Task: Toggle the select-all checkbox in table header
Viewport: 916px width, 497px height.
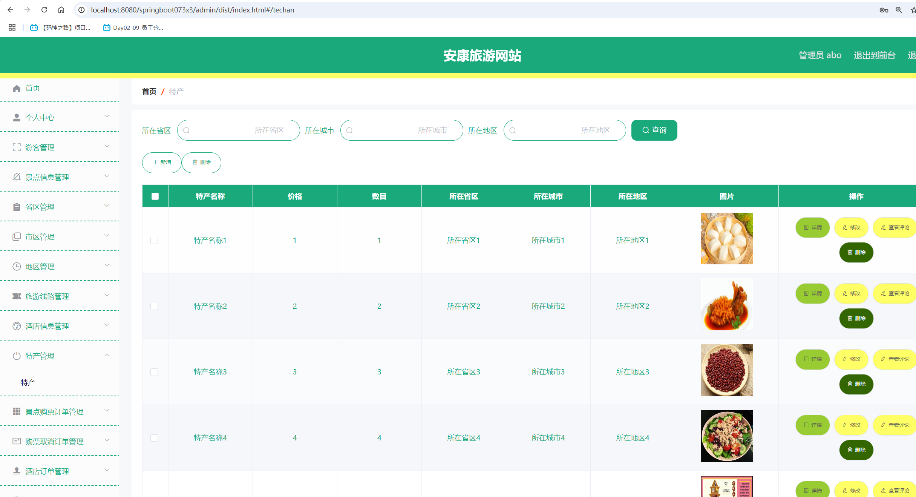Action: coord(155,196)
